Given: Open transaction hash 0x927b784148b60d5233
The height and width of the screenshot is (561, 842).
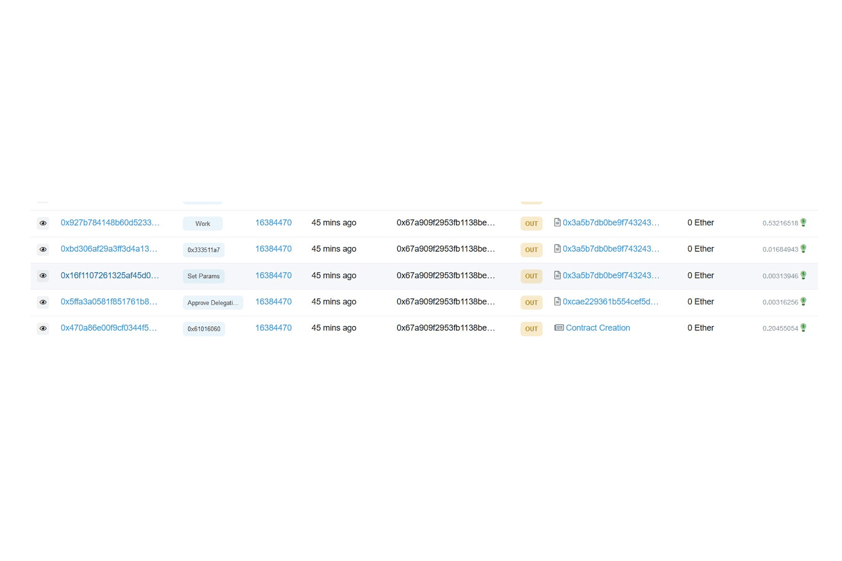Looking at the screenshot, I should 110,223.
